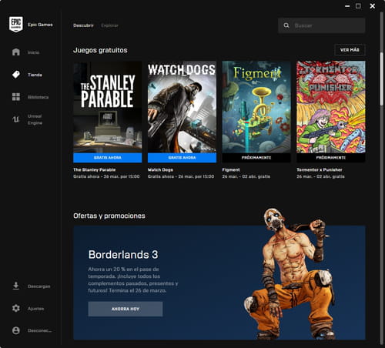The width and height of the screenshot is (385, 348).
Task: Click The Stanley Parable title text
Action: (94, 169)
